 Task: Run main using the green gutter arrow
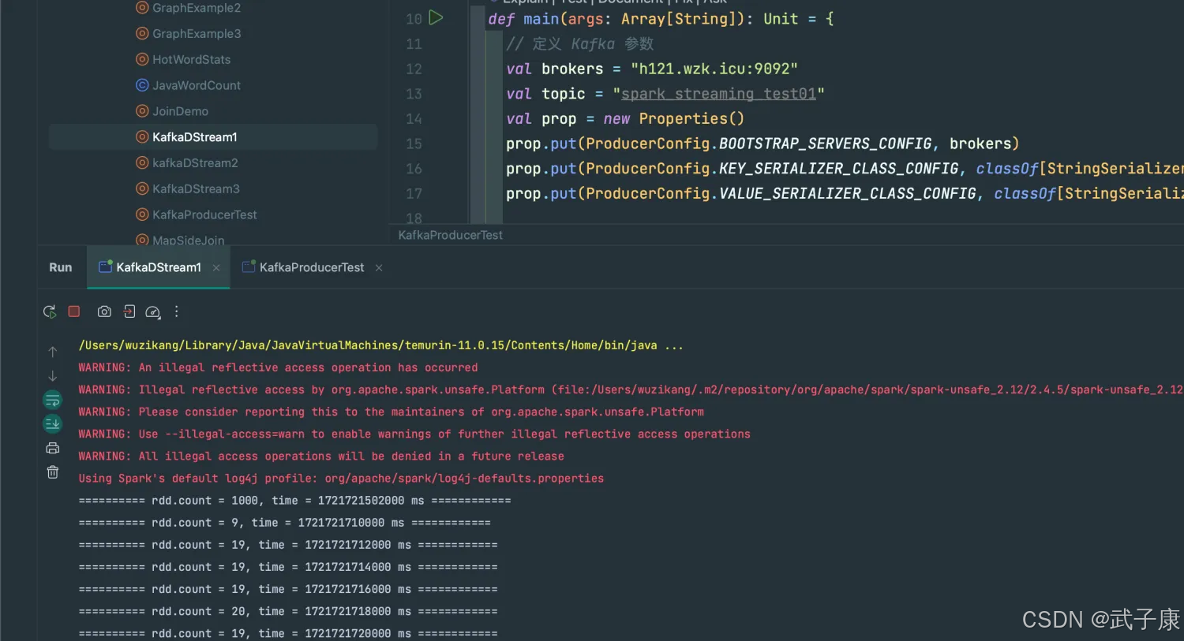point(436,17)
